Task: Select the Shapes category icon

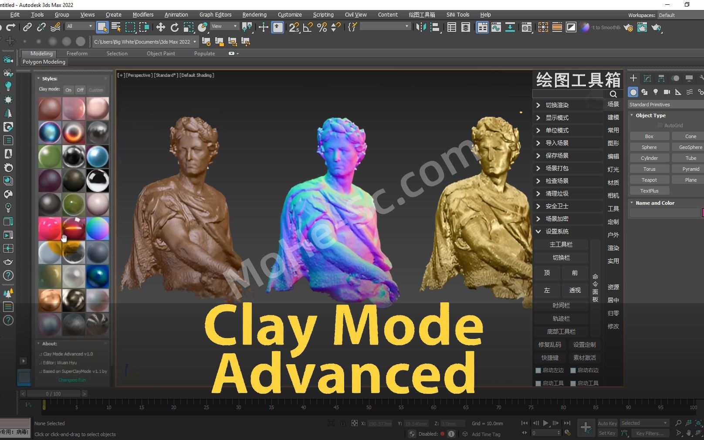Action: coord(644,92)
